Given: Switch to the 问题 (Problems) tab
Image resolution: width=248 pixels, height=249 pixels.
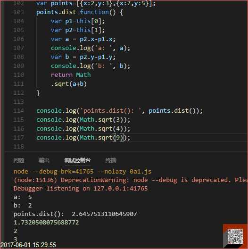Looking at the screenshot, I should point(19,160).
